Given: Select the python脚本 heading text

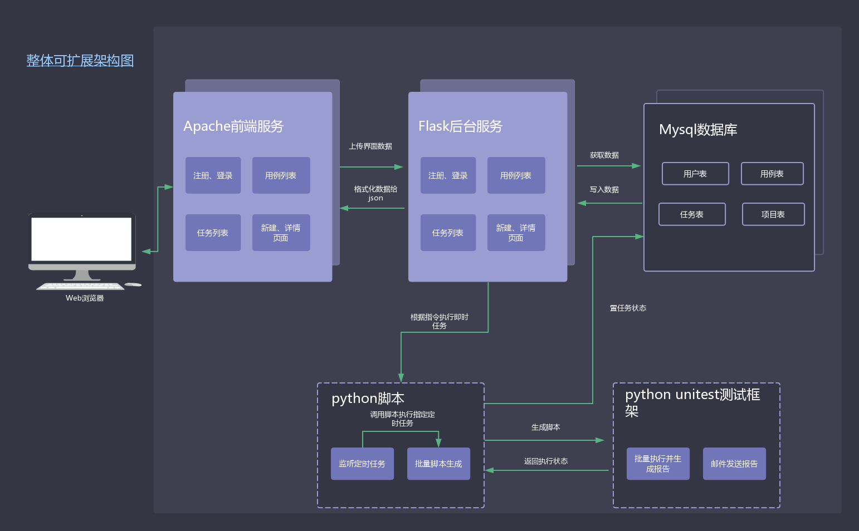Looking at the screenshot, I should tap(368, 399).
